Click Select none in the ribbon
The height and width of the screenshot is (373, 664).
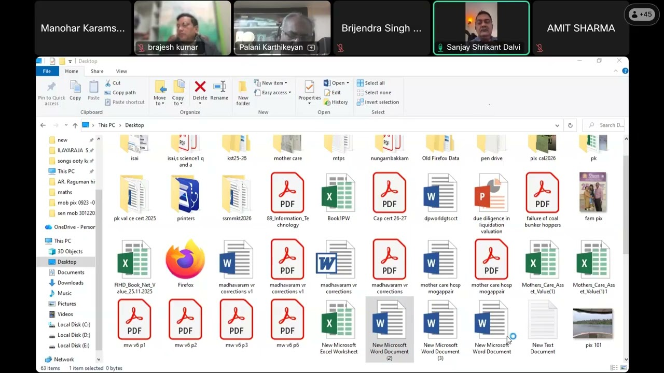(x=374, y=93)
